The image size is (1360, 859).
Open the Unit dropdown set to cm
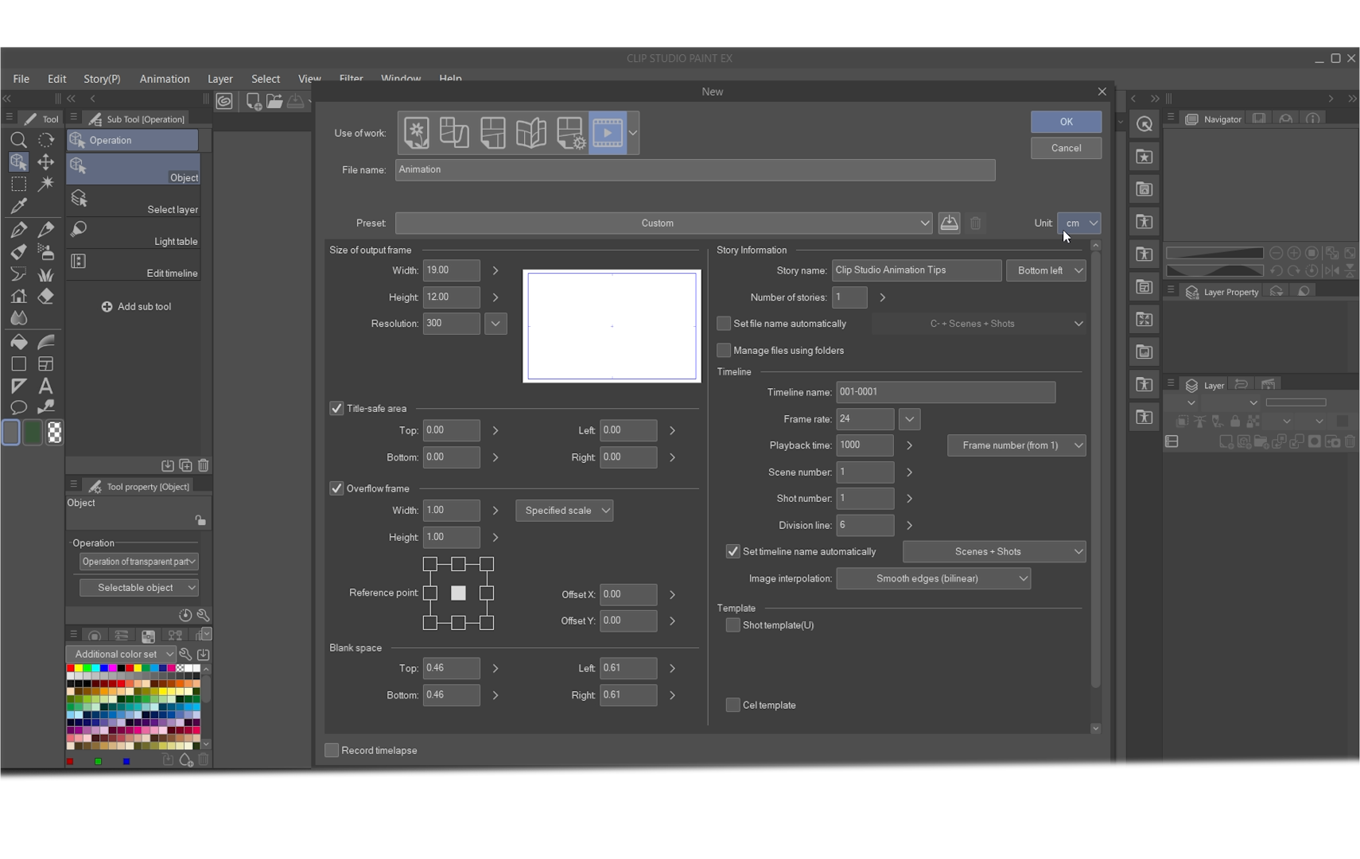[1078, 223]
